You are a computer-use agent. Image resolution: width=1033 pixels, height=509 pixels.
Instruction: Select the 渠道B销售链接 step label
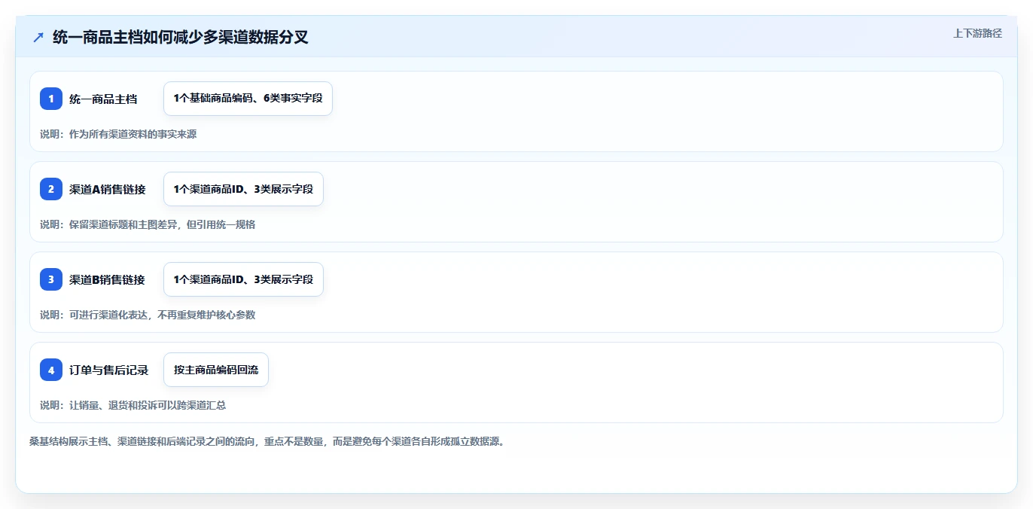point(107,279)
